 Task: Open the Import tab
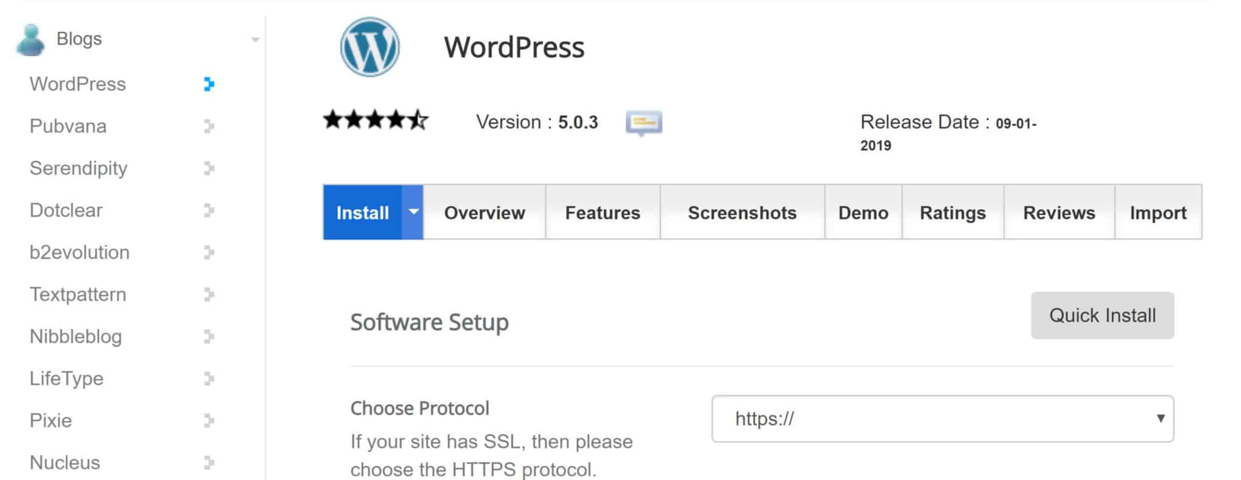[1158, 212]
